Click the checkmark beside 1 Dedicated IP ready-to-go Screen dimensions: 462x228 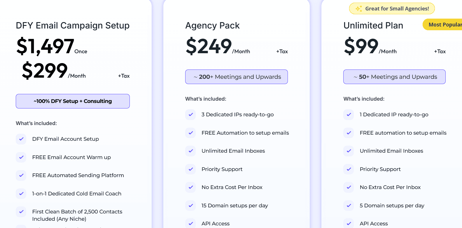click(349, 115)
